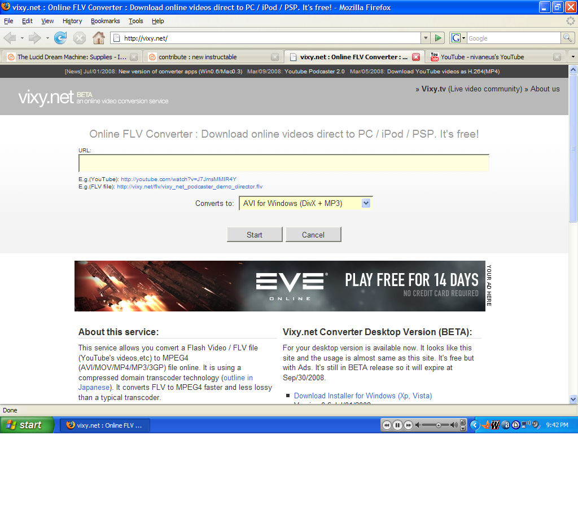Open the address bar history dropdown
This screenshot has width=578, height=514.
click(x=426, y=38)
